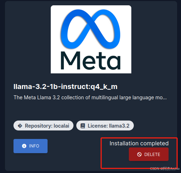Click the black Meta wordmark in logo
This screenshot has width=181, height=173.
click(90, 60)
